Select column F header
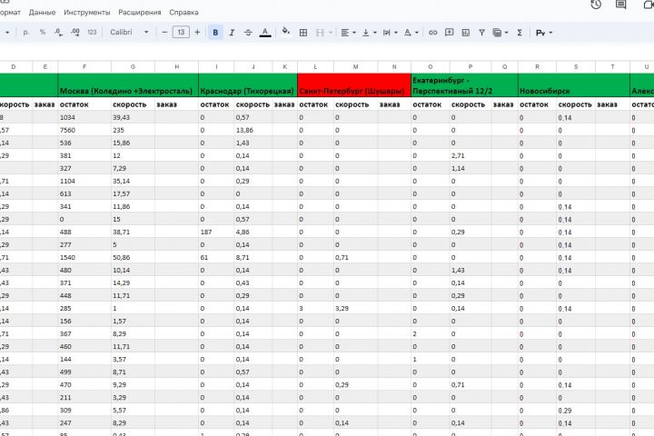Image resolution: width=654 pixels, height=436 pixels. coord(84,66)
